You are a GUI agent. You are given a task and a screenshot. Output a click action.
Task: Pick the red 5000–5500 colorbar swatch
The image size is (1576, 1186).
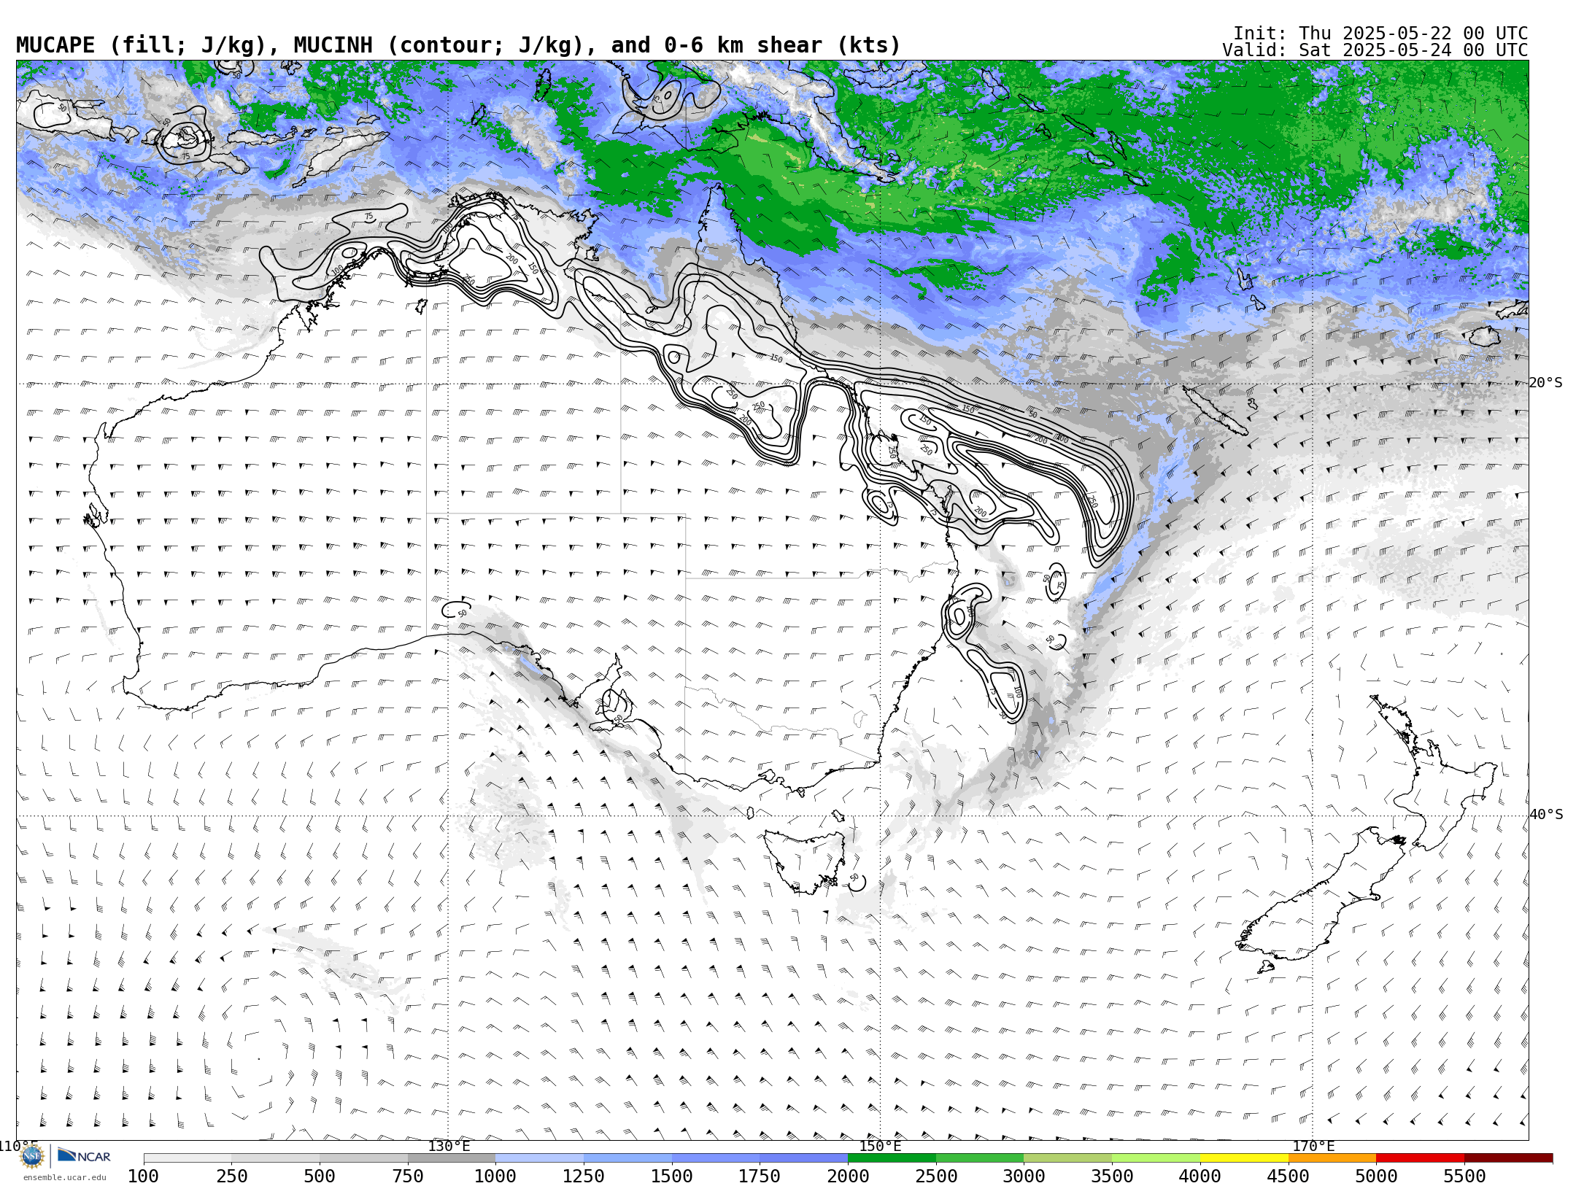[x=1420, y=1158]
